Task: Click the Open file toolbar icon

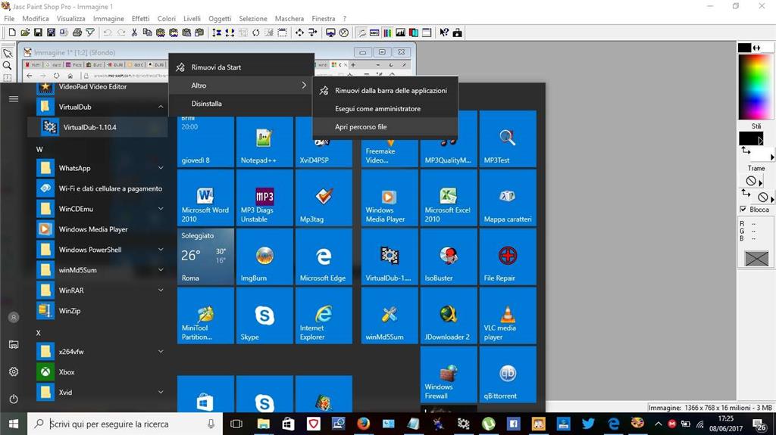Action: point(25,33)
